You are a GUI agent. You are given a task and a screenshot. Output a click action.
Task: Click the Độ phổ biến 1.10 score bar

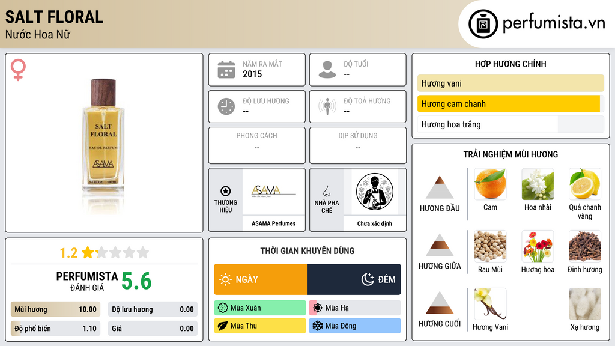tap(55, 329)
